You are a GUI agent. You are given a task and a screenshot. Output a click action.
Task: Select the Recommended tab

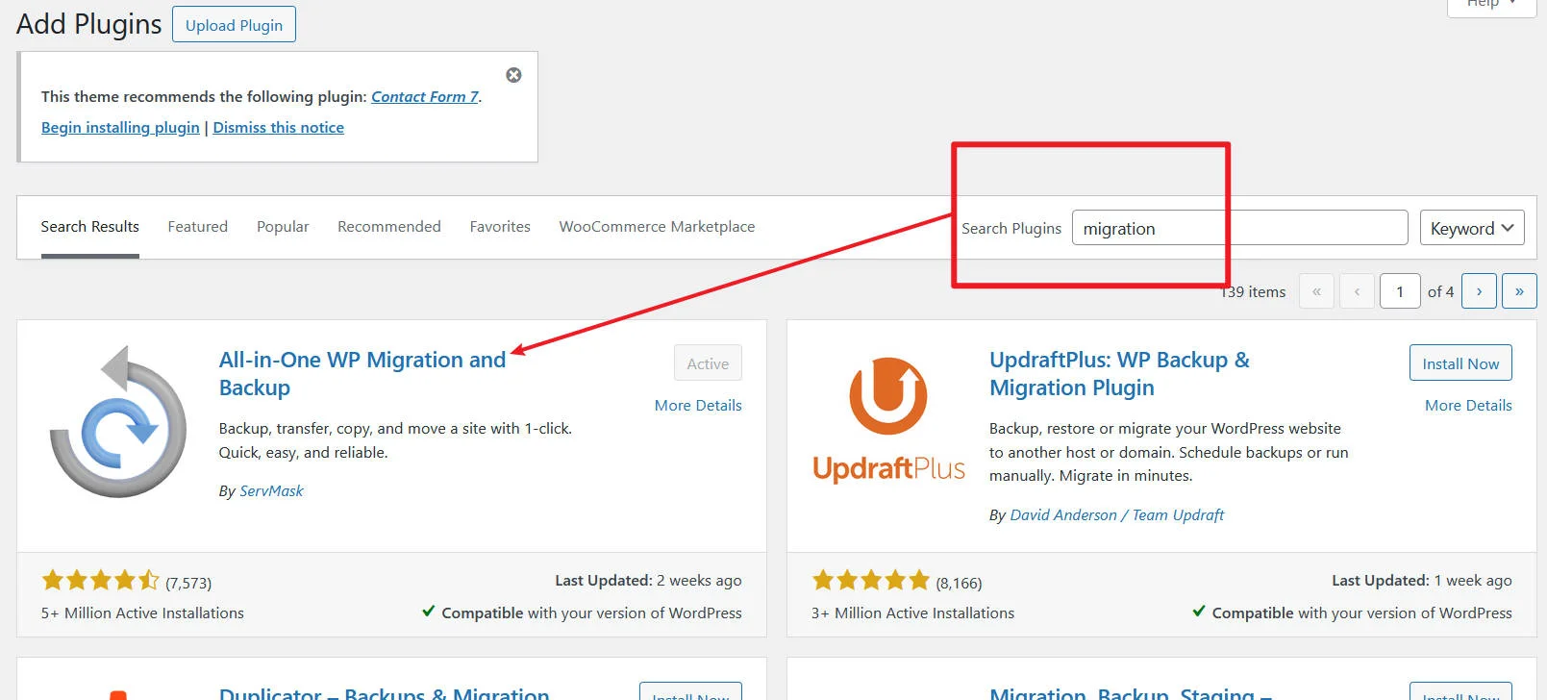pyautogui.click(x=388, y=227)
